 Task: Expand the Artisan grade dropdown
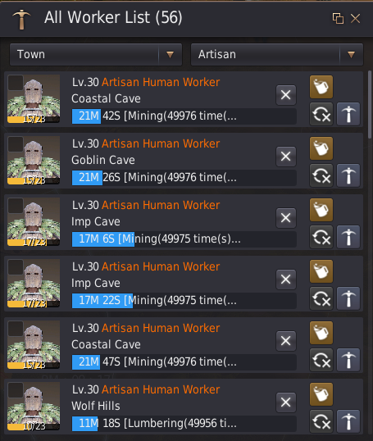277,54
